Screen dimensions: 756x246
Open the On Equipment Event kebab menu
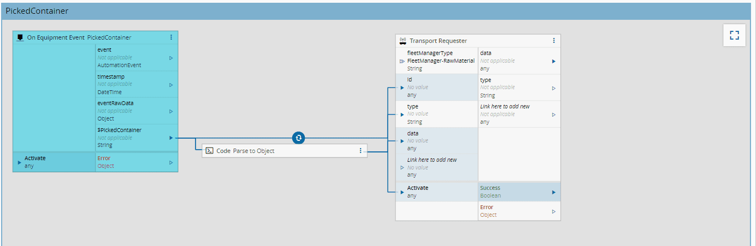click(x=171, y=37)
